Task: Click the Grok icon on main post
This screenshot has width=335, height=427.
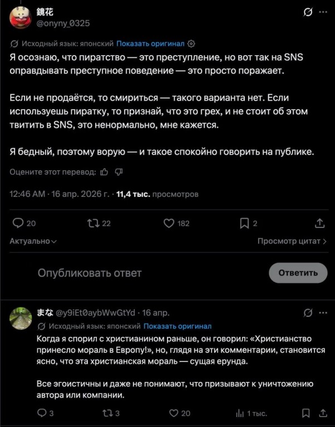Action: point(308,13)
